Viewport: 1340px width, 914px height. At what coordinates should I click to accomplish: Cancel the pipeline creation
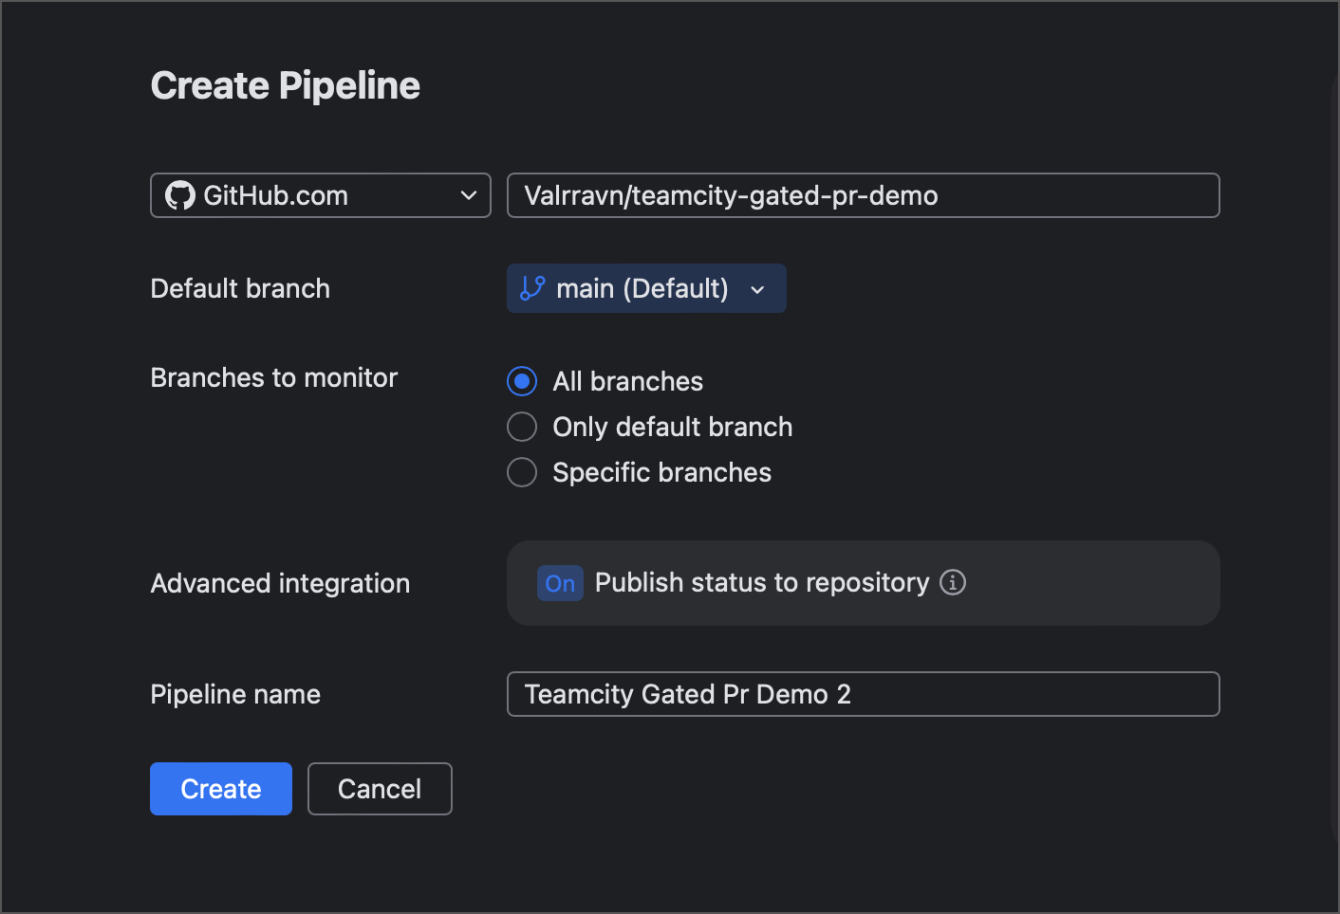tap(379, 788)
